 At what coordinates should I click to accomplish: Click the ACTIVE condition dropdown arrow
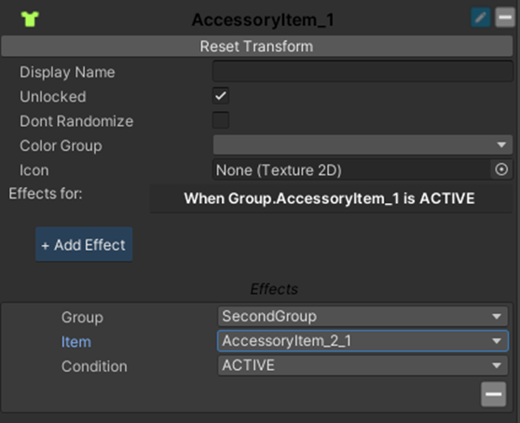[x=497, y=365]
